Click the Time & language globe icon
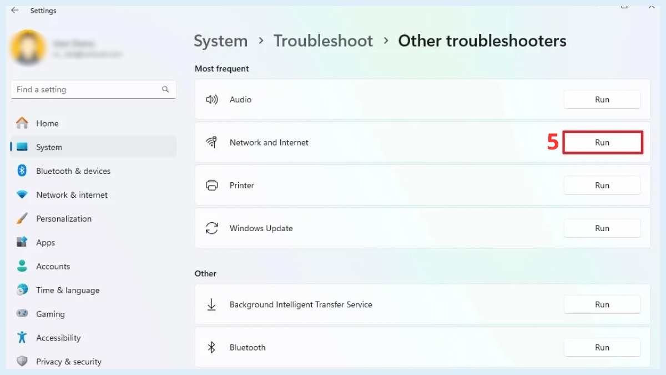The image size is (666, 375). point(22,290)
